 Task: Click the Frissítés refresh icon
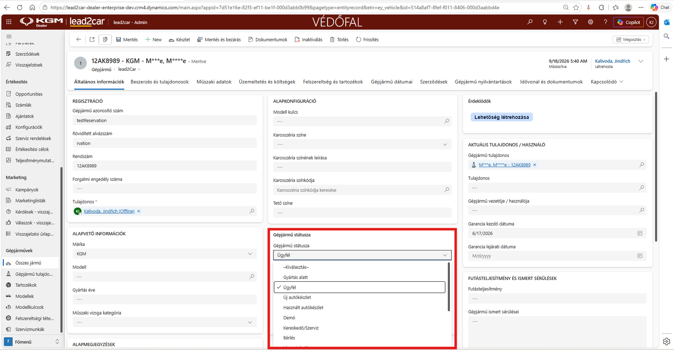coord(358,40)
